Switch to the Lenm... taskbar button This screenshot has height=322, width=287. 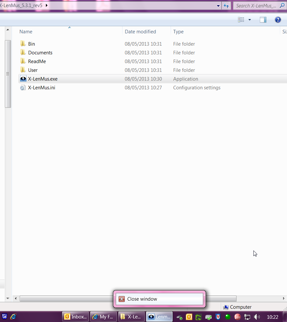point(159,317)
